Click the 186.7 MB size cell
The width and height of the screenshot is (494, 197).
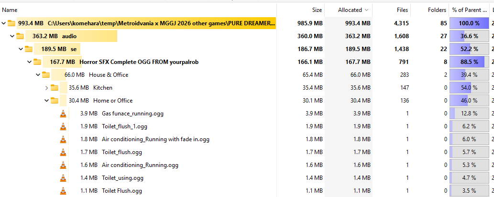310,49
